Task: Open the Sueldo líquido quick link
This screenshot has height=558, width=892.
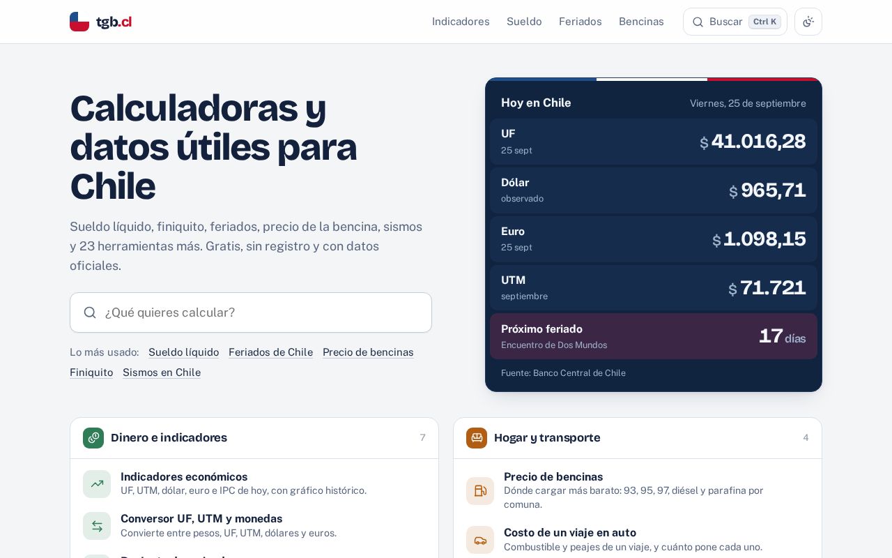Action: click(x=184, y=352)
